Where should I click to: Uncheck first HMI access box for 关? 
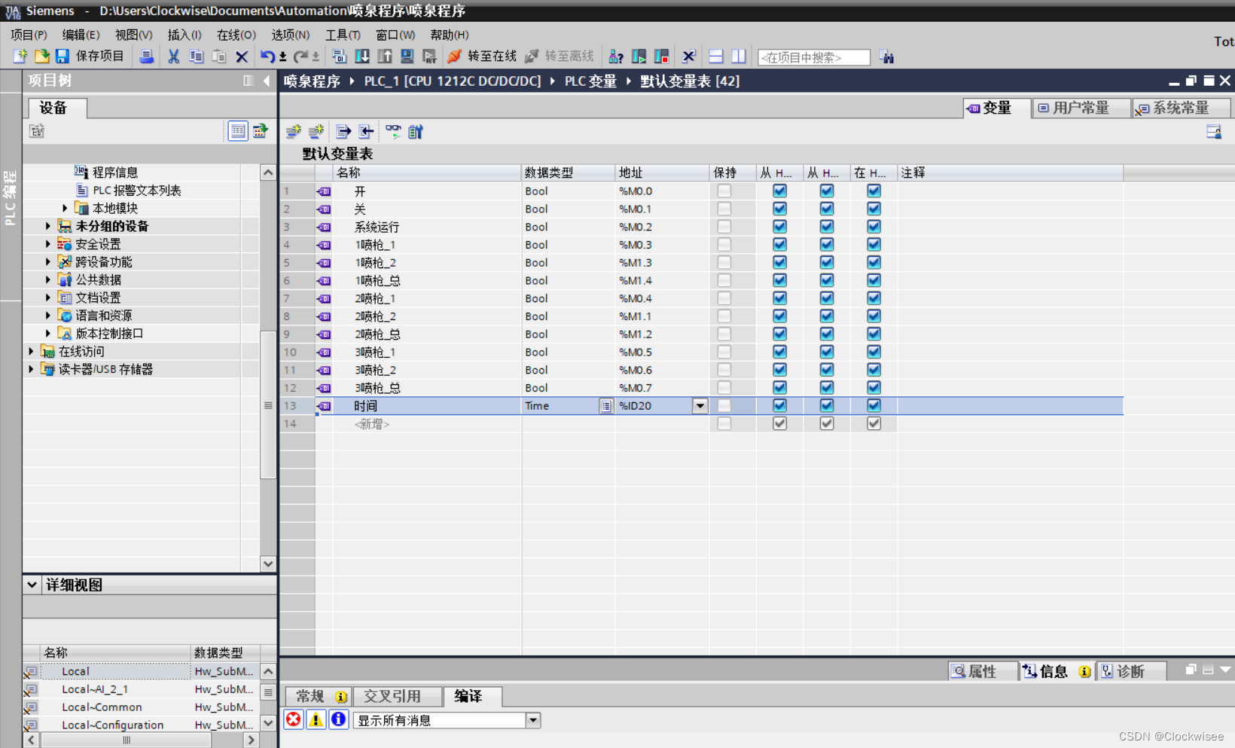[x=780, y=209]
